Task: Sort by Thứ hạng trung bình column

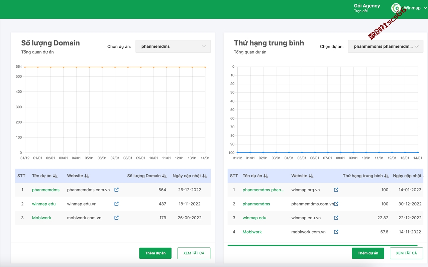Action: point(387,176)
